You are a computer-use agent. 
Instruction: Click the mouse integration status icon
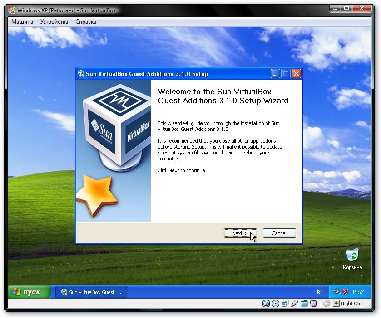tap(326, 304)
